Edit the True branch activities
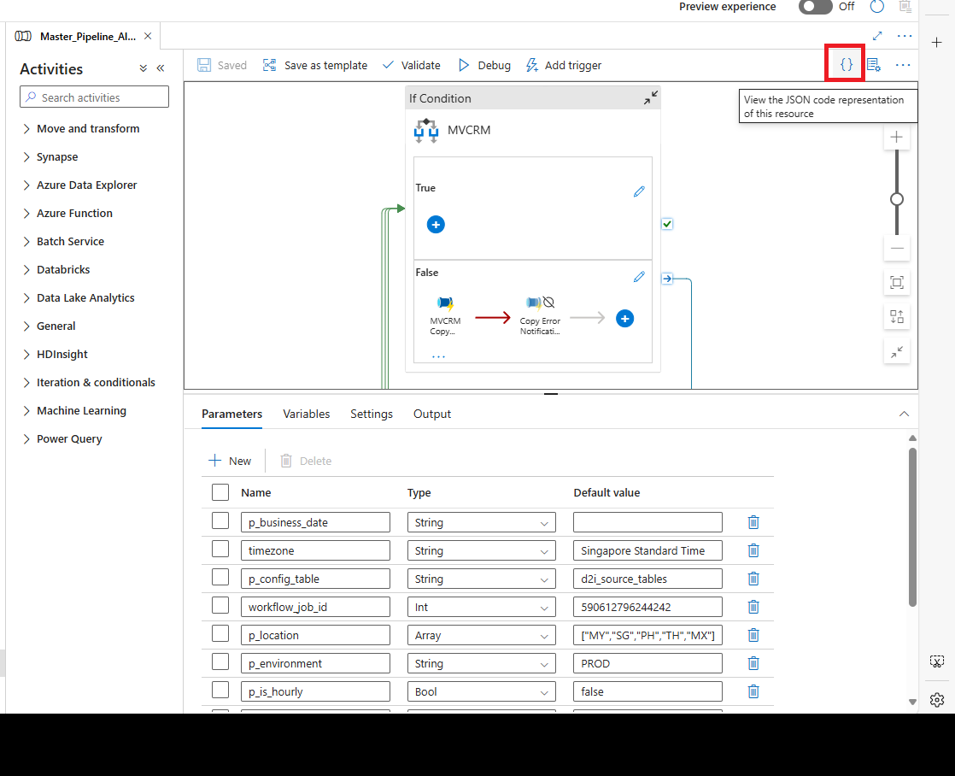 (639, 191)
